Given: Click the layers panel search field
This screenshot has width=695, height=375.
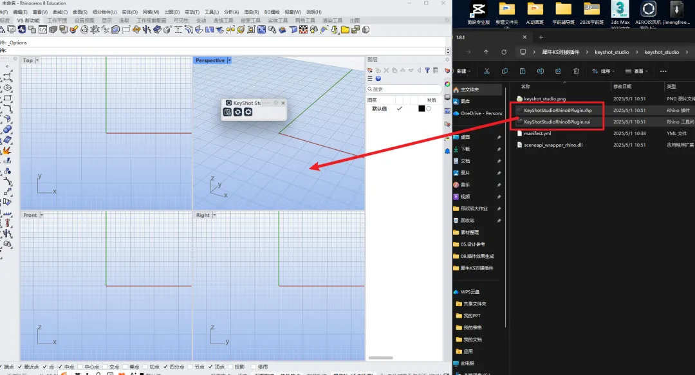Looking at the screenshot, I should [403, 89].
